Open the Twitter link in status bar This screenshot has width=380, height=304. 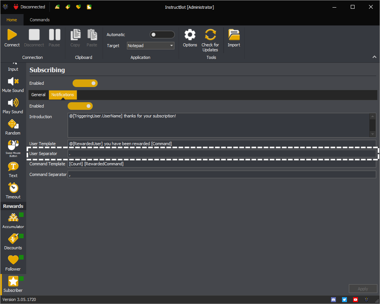pyautogui.click(x=344, y=300)
